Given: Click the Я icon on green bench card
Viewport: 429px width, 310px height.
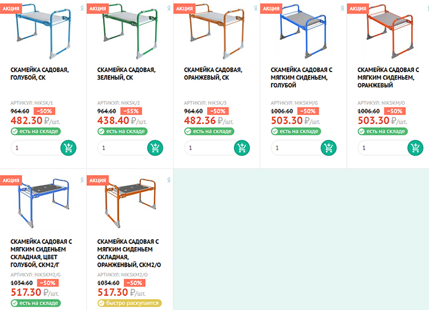Looking at the screenshot, I should click(x=169, y=9).
